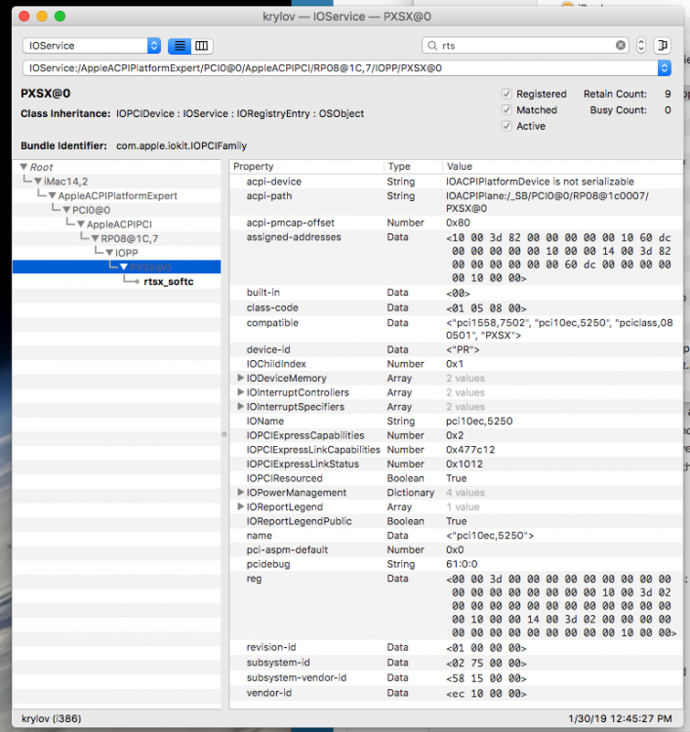The height and width of the screenshot is (732, 690).
Task: Click the 0x477c12 link capabilities value
Action: 470,450
